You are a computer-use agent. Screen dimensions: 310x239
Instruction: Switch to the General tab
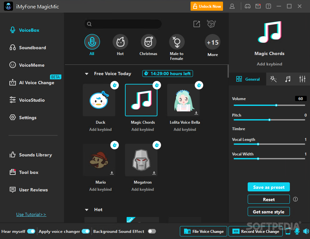click(x=248, y=79)
